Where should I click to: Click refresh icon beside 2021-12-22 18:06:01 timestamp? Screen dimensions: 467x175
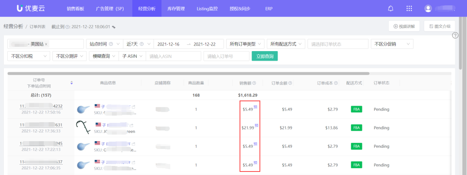[x=113, y=27]
